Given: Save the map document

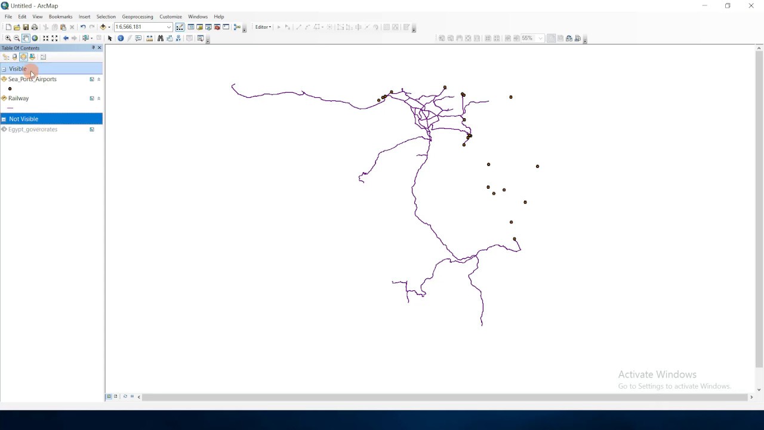Looking at the screenshot, I should point(26,27).
